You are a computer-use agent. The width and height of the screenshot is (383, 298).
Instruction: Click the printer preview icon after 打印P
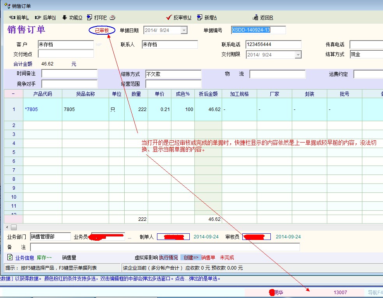[x=113, y=18]
